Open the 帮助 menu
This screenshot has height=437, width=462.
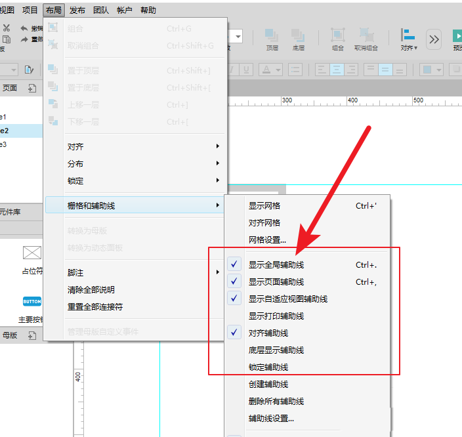tap(148, 10)
